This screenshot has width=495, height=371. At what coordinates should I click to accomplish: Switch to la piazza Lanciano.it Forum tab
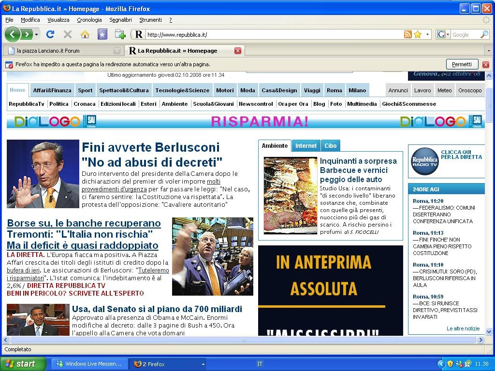tap(64, 50)
